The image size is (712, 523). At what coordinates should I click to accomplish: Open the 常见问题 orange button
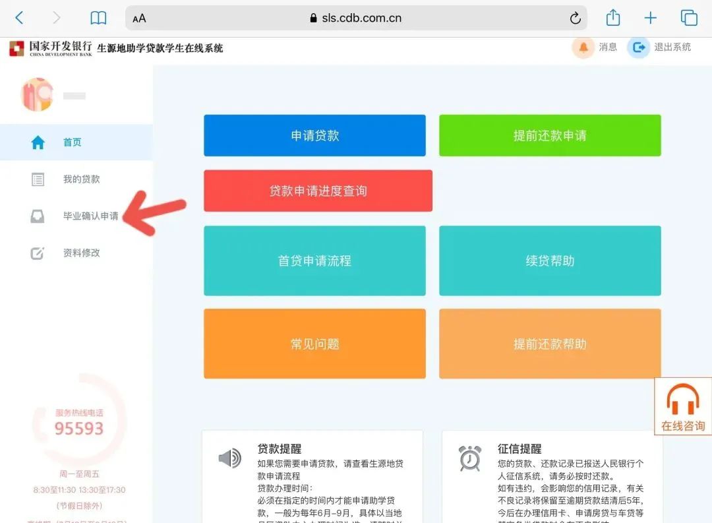tap(314, 343)
